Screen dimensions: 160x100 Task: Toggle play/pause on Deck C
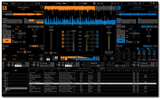click(121, 41)
